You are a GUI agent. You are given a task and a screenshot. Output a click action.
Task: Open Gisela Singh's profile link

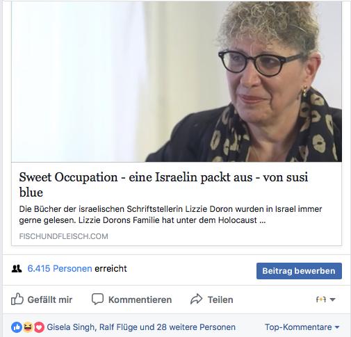tap(70, 327)
